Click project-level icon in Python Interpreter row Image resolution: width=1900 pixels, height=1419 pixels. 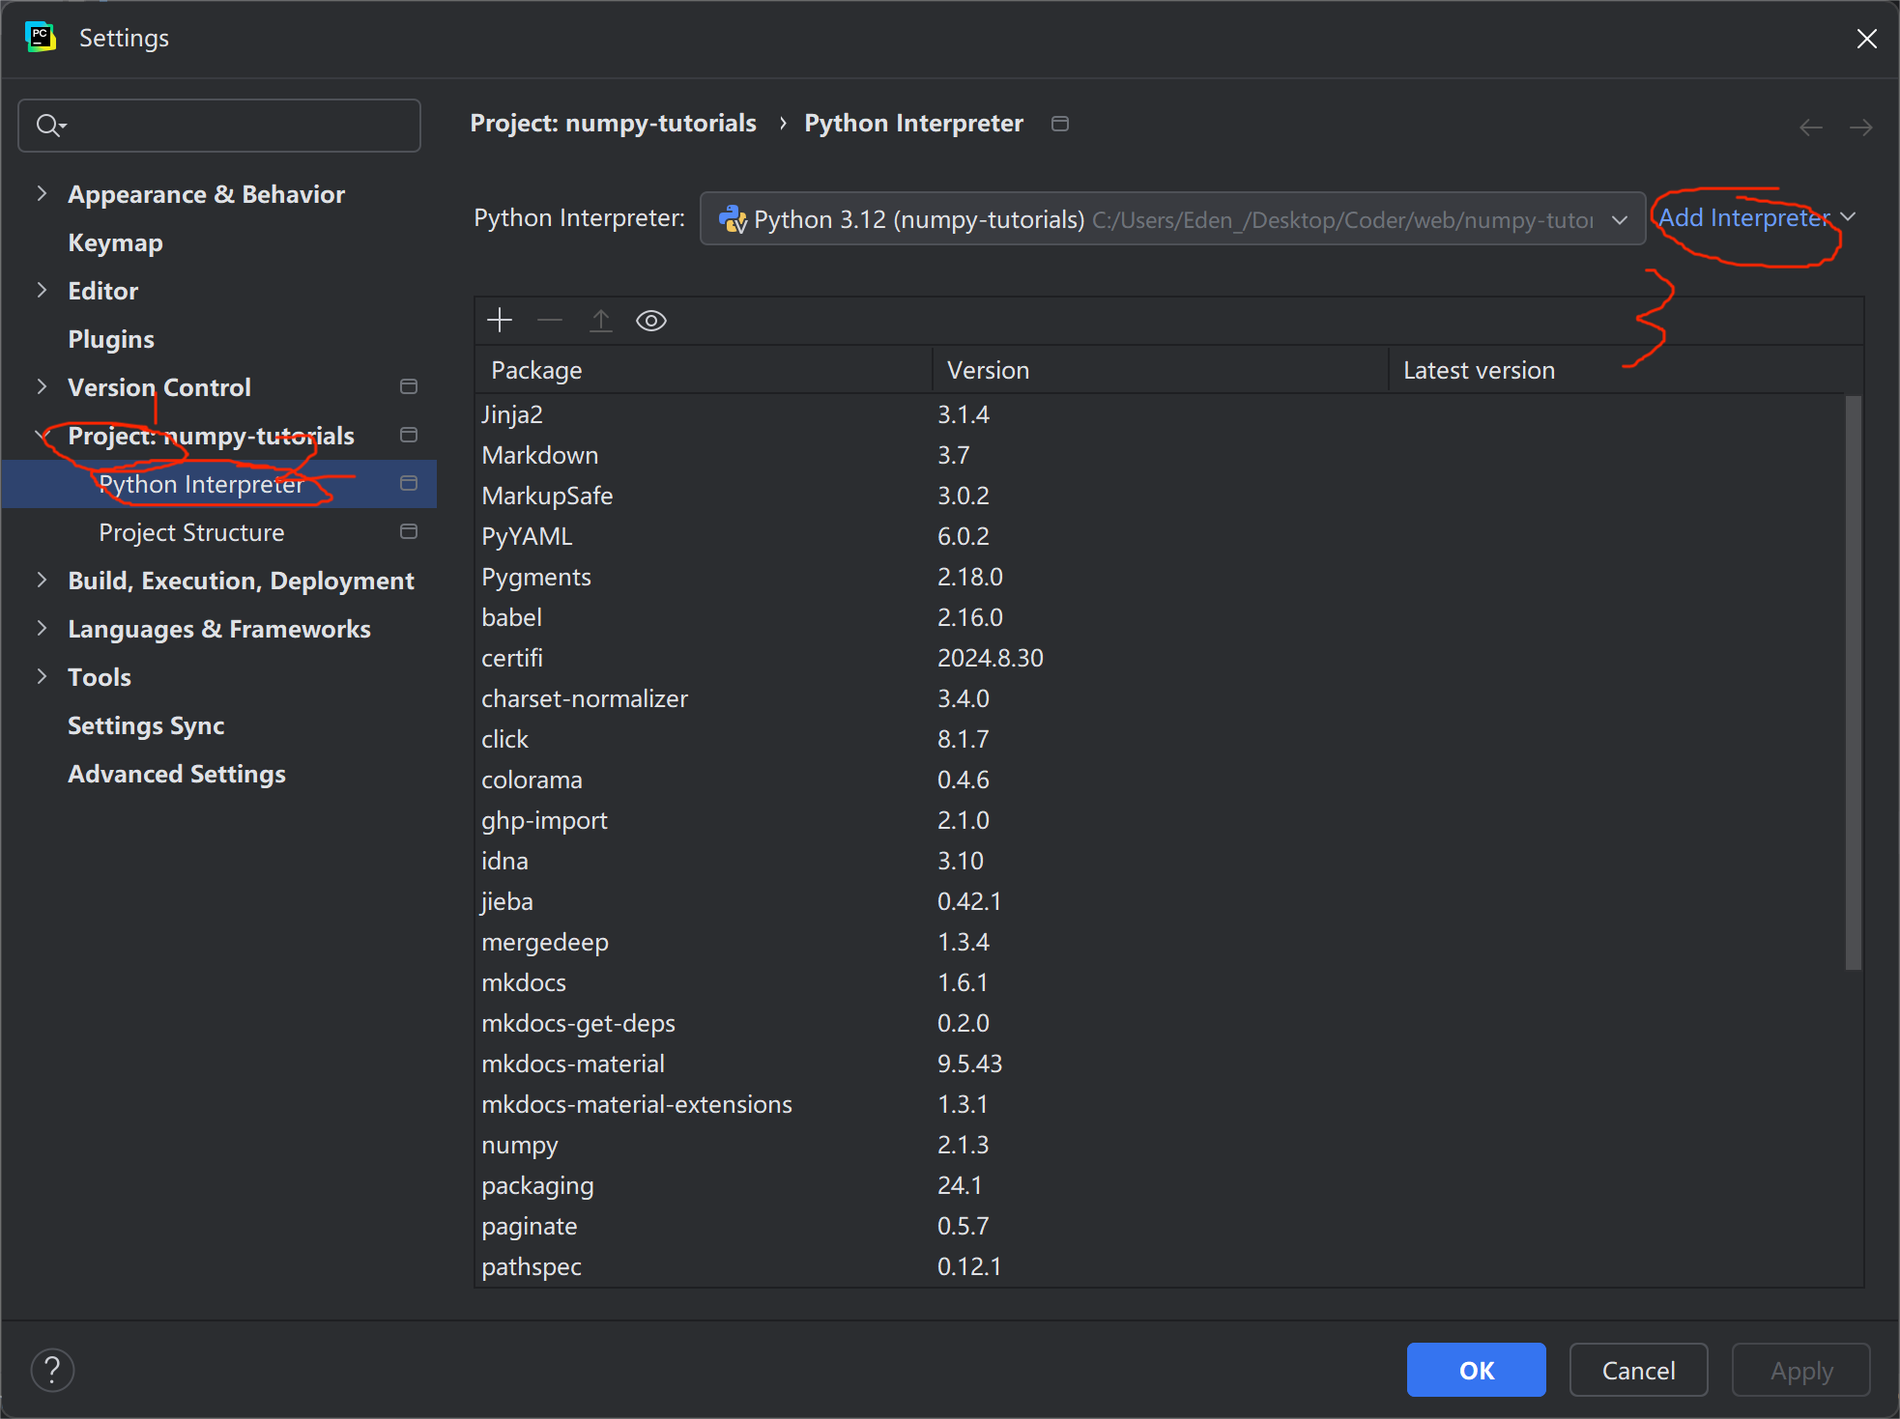click(409, 483)
